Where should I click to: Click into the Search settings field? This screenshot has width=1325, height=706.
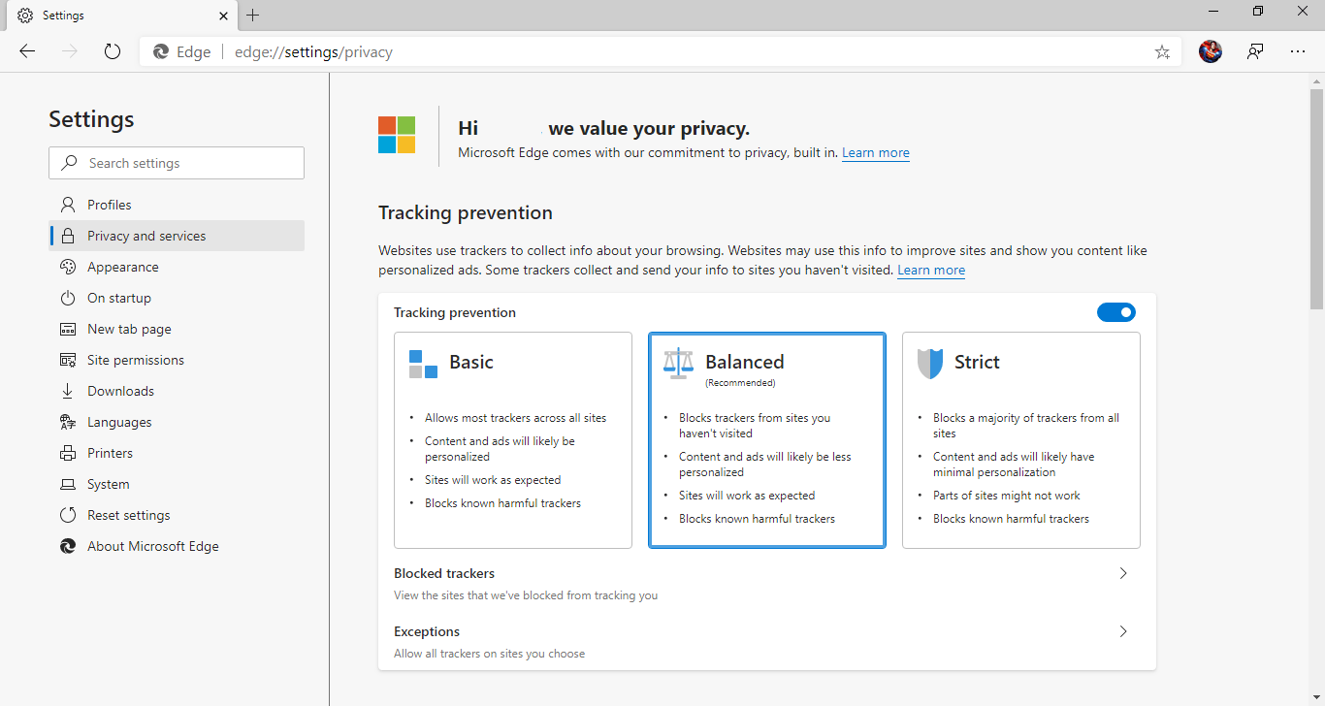point(177,163)
